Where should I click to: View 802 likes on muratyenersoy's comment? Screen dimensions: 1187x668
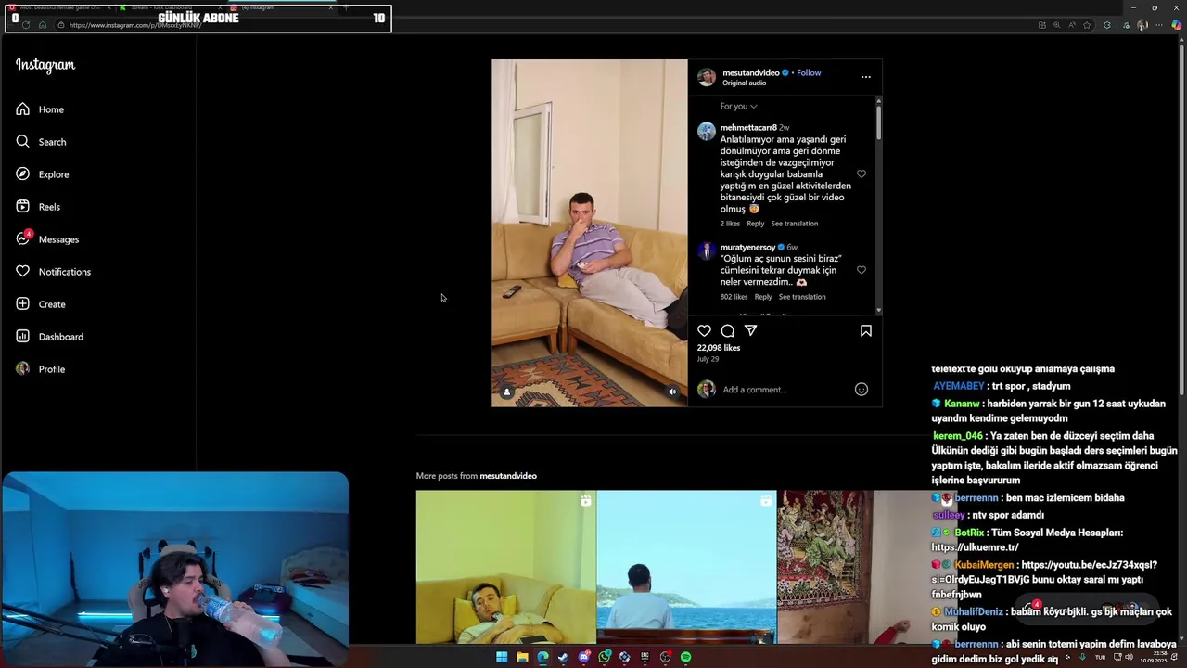[734, 297]
